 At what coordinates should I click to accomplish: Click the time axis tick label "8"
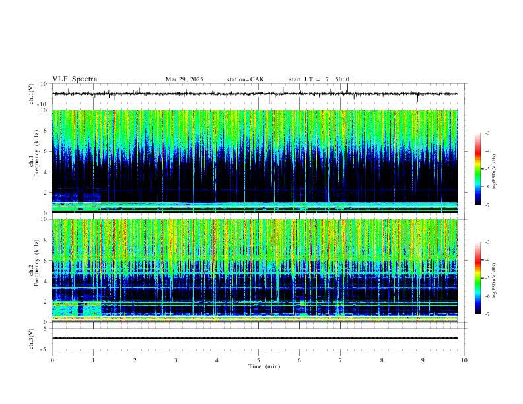(382, 360)
